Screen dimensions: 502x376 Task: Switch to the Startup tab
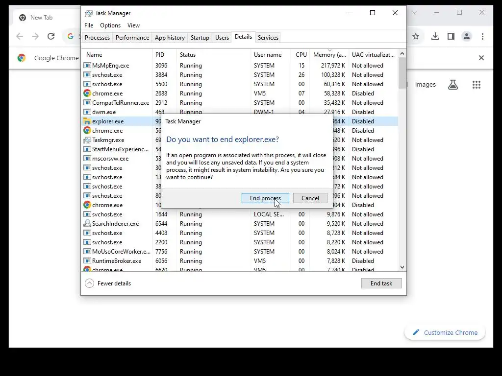click(x=200, y=37)
